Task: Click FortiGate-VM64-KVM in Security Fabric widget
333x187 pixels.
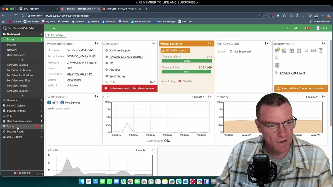Action: pos(292,73)
